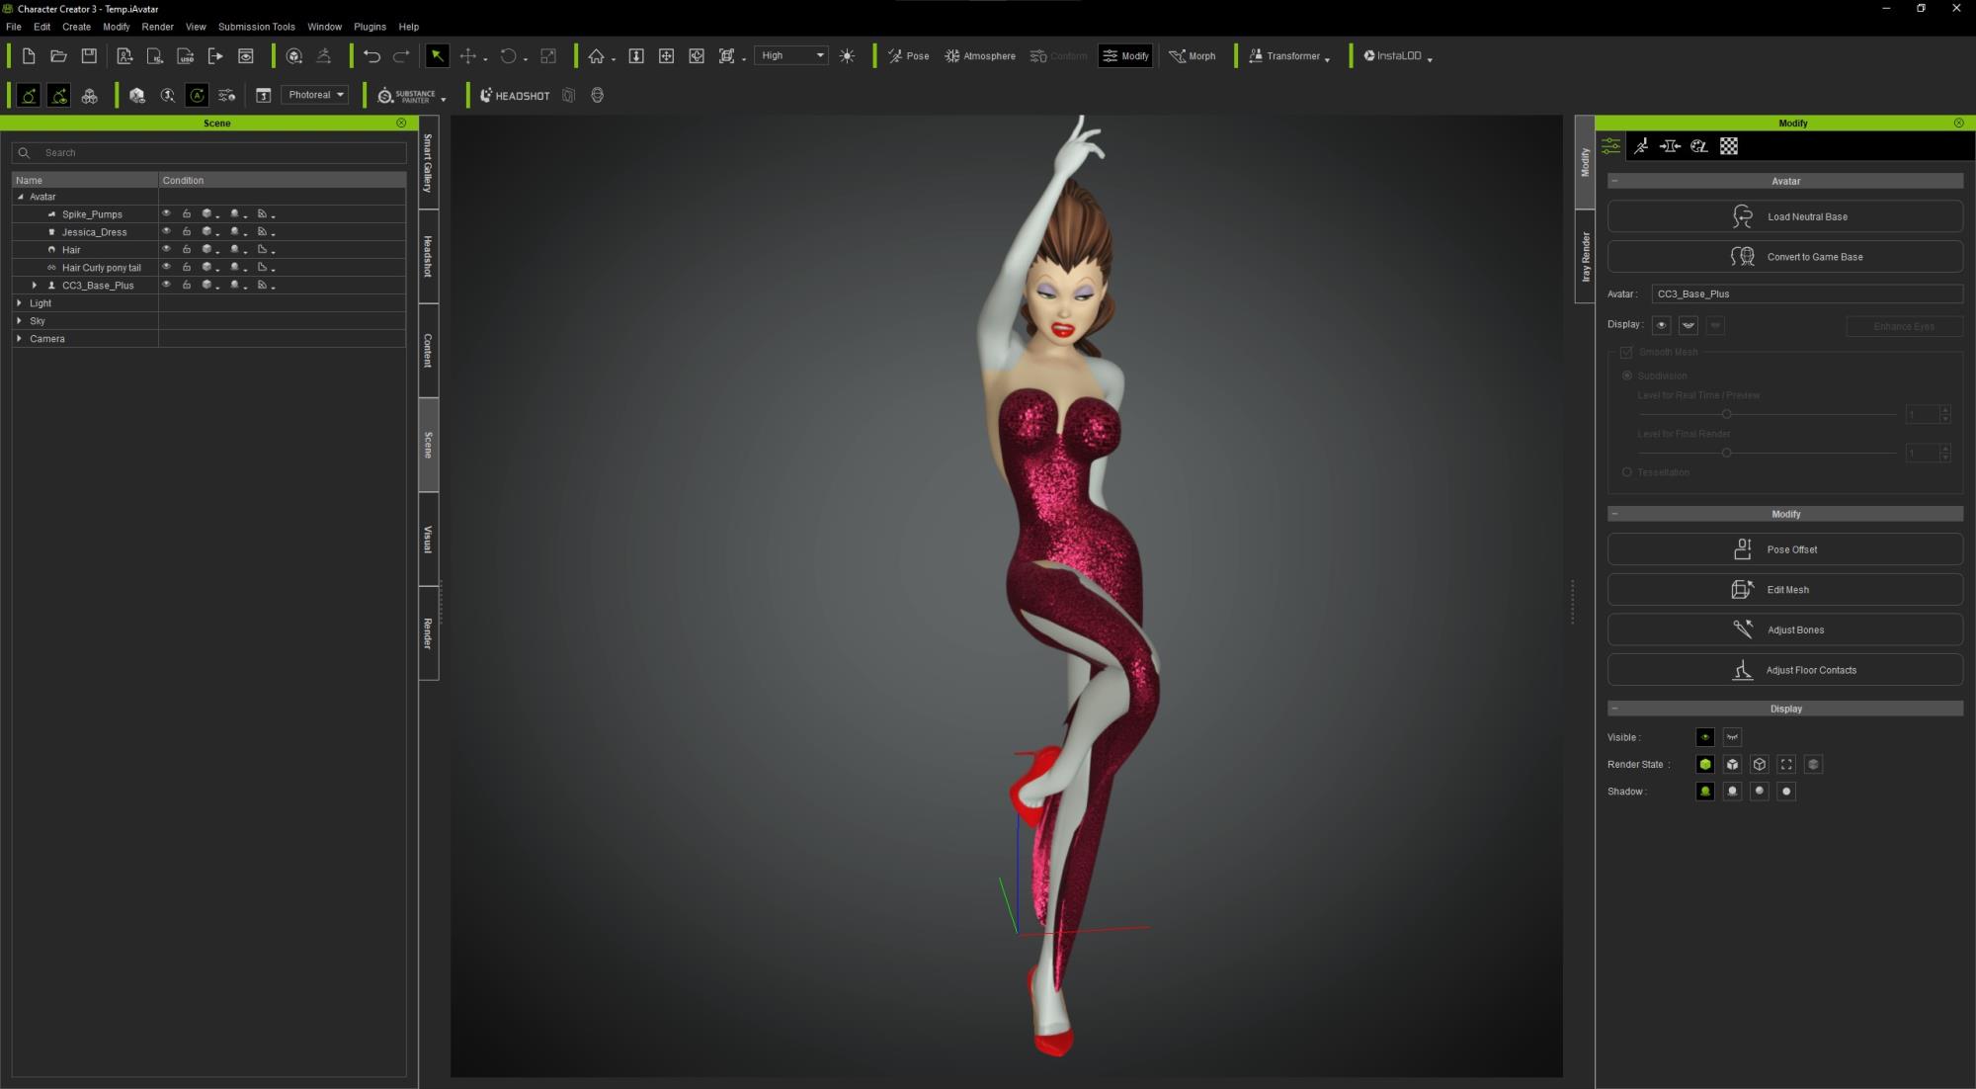This screenshot has width=1976, height=1089.
Task: Click the frame selected camera icon
Action: point(727,56)
